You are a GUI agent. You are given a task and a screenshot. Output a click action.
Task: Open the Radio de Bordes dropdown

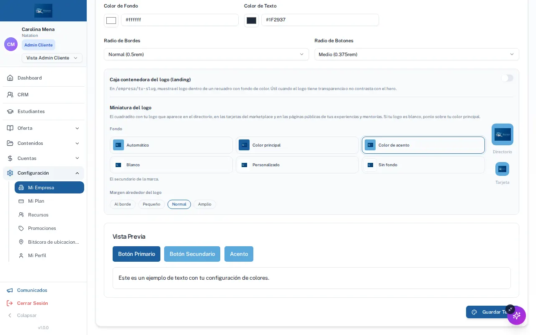click(206, 54)
